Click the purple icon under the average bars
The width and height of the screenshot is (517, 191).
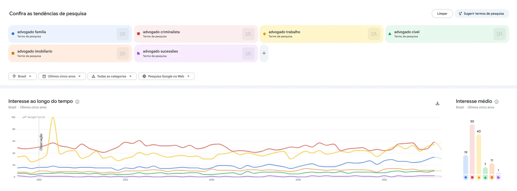498,177
